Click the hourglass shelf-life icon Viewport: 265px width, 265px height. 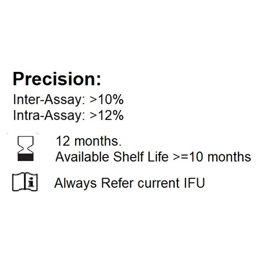26,148
